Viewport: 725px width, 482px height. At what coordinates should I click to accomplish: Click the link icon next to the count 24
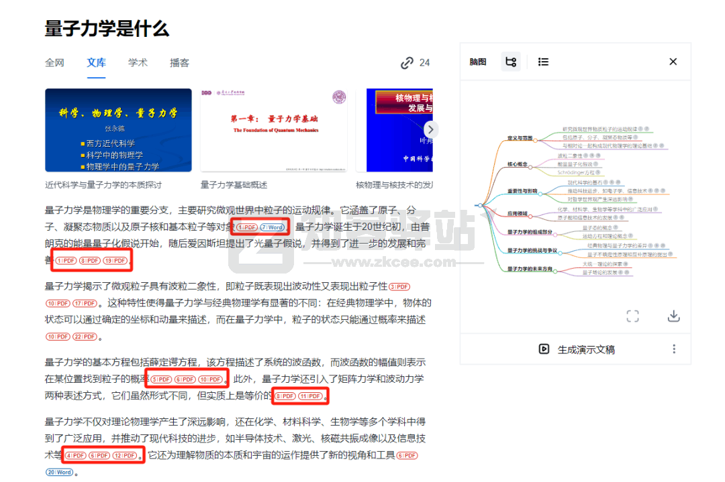pos(407,62)
